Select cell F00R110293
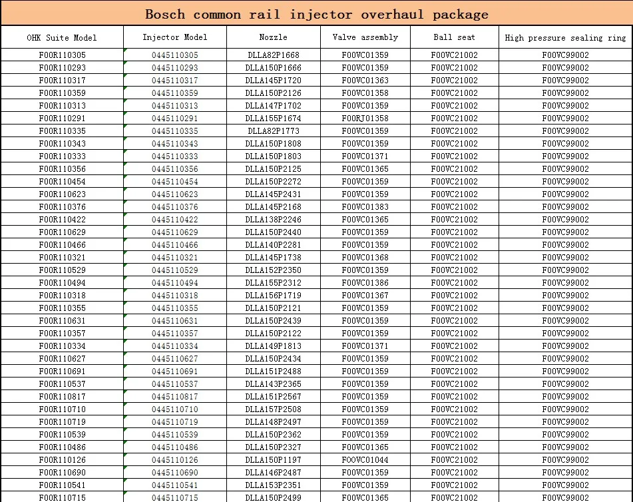633x502 pixels. [x=62, y=67]
